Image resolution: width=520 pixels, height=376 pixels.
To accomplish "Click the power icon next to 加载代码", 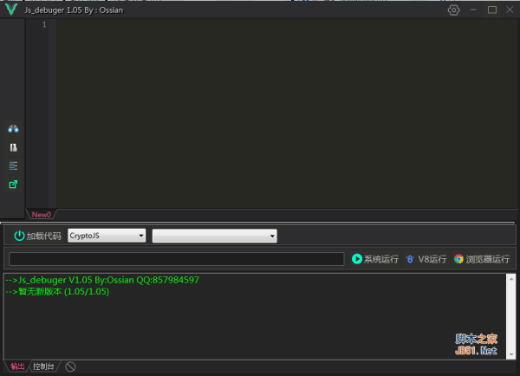I will (x=19, y=236).
